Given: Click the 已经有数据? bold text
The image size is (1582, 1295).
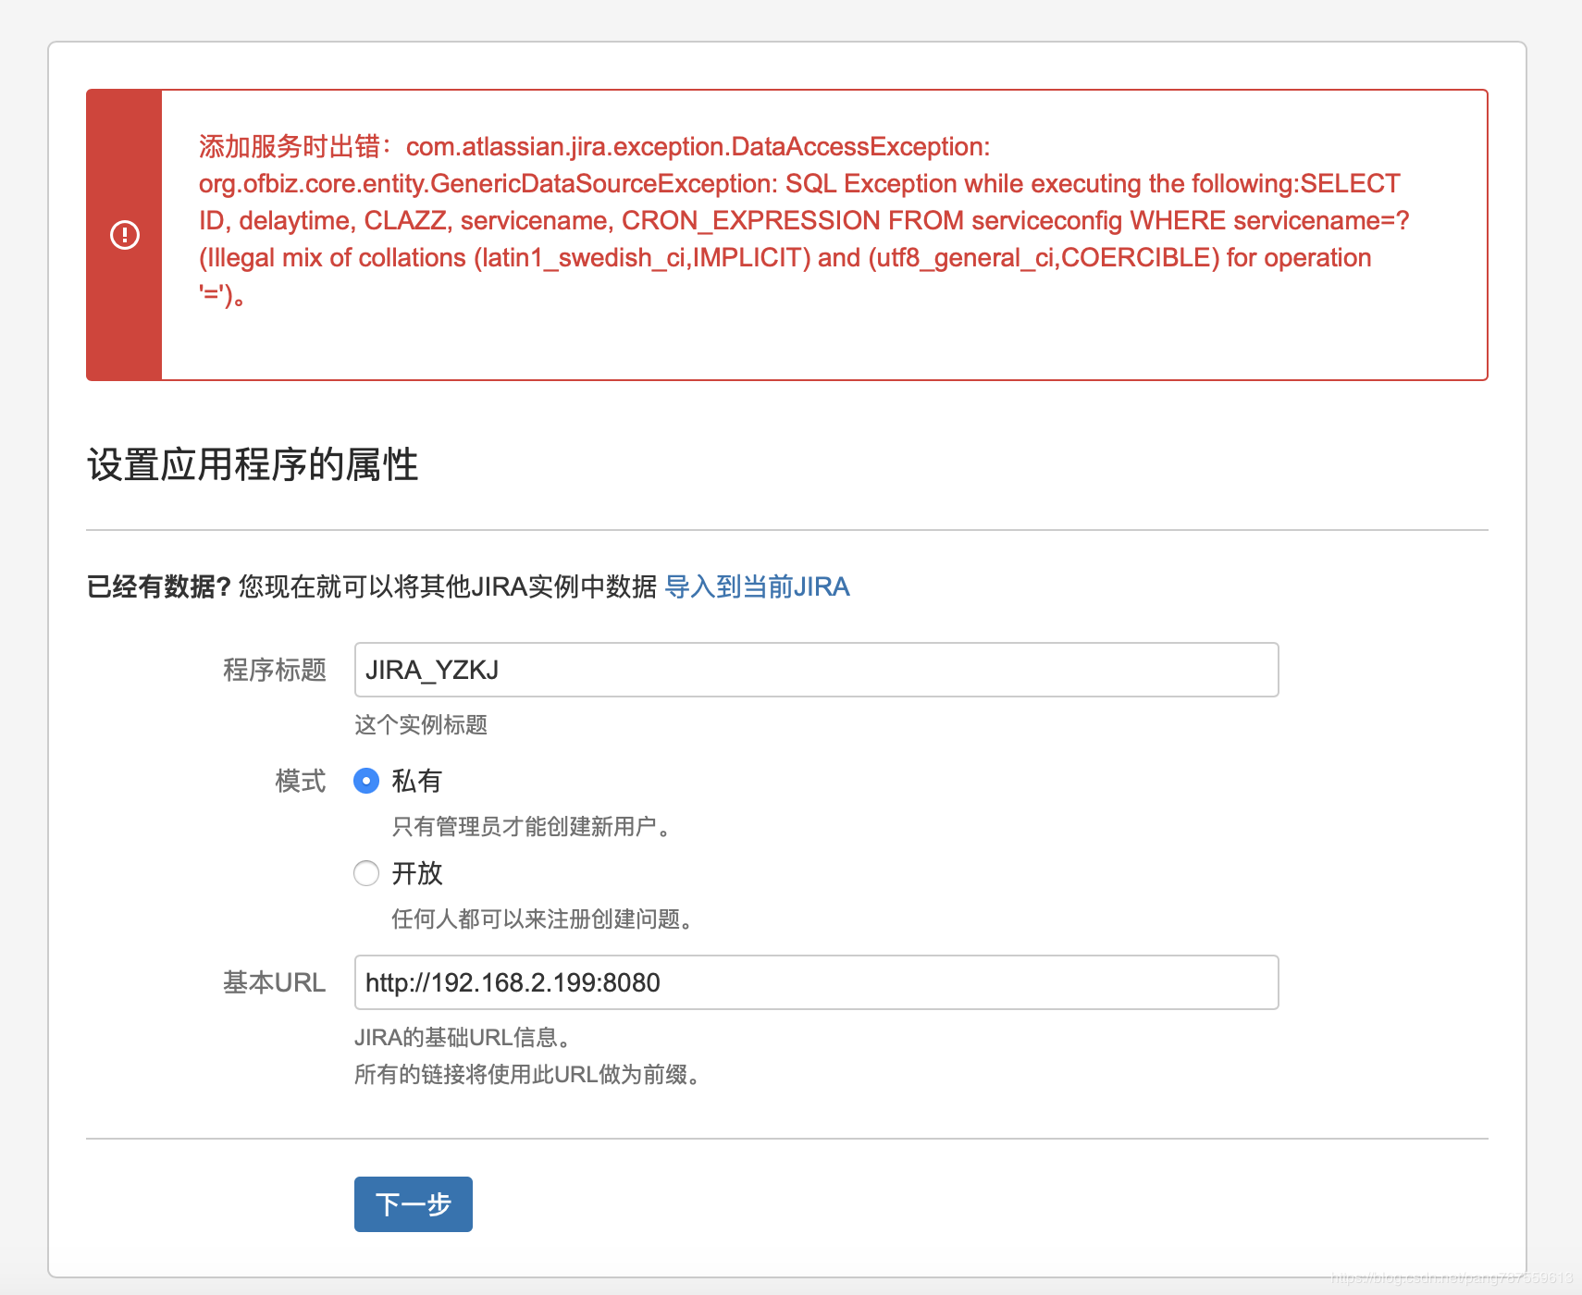Looking at the screenshot, I should click(158, 586).
